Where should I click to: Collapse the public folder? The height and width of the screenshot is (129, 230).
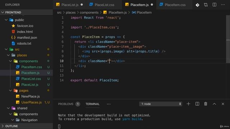(x=6, y=20)
